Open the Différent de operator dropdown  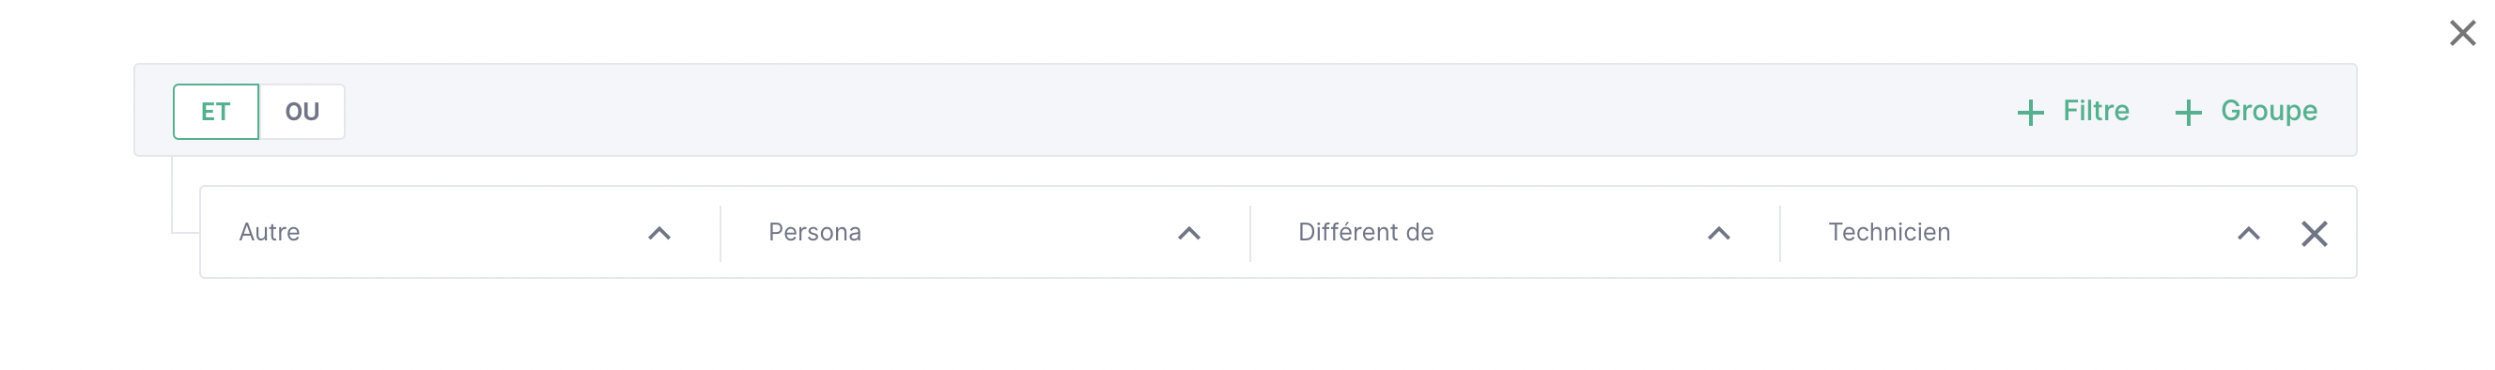(1516, 233)
